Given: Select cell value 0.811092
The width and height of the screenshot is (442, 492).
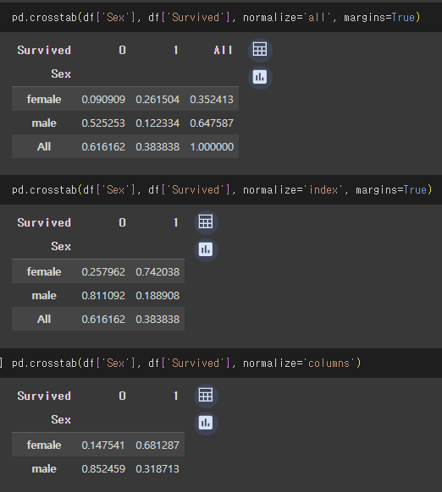Looking at the screenshot, I should tap(103, 296).
